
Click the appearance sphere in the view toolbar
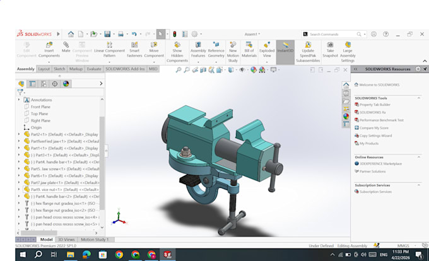pyautogui.click(x=254, y=70)
